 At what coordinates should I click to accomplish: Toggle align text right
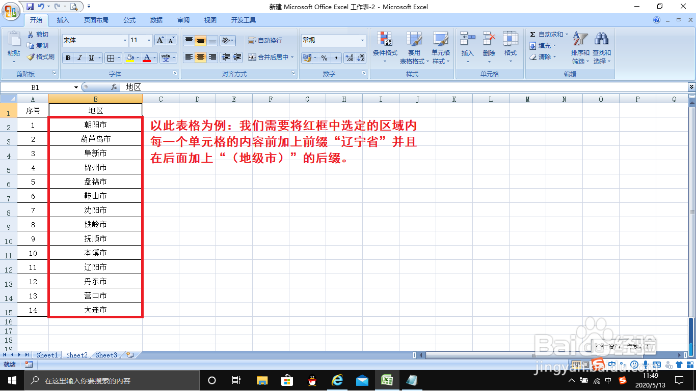212,57
